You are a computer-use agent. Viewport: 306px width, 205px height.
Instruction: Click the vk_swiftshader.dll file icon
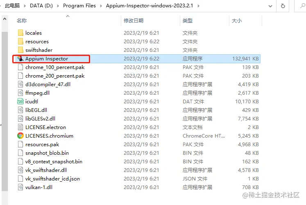point(20,170)
